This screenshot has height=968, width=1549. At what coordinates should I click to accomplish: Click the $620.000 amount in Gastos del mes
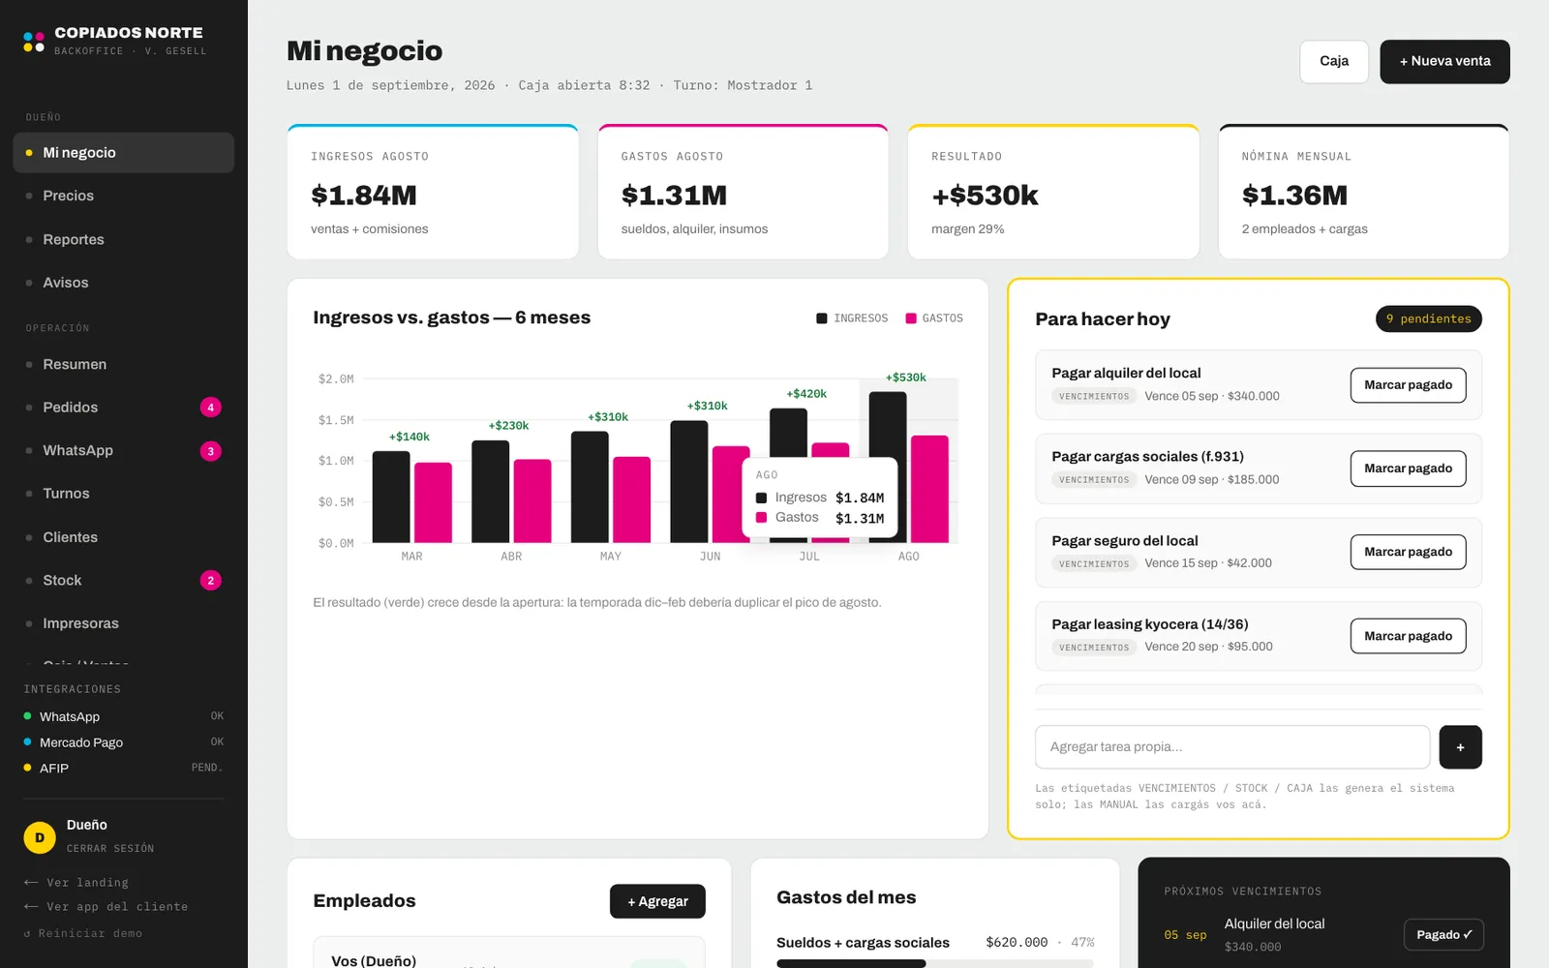pyautogui.click(x=1017, y=943)
